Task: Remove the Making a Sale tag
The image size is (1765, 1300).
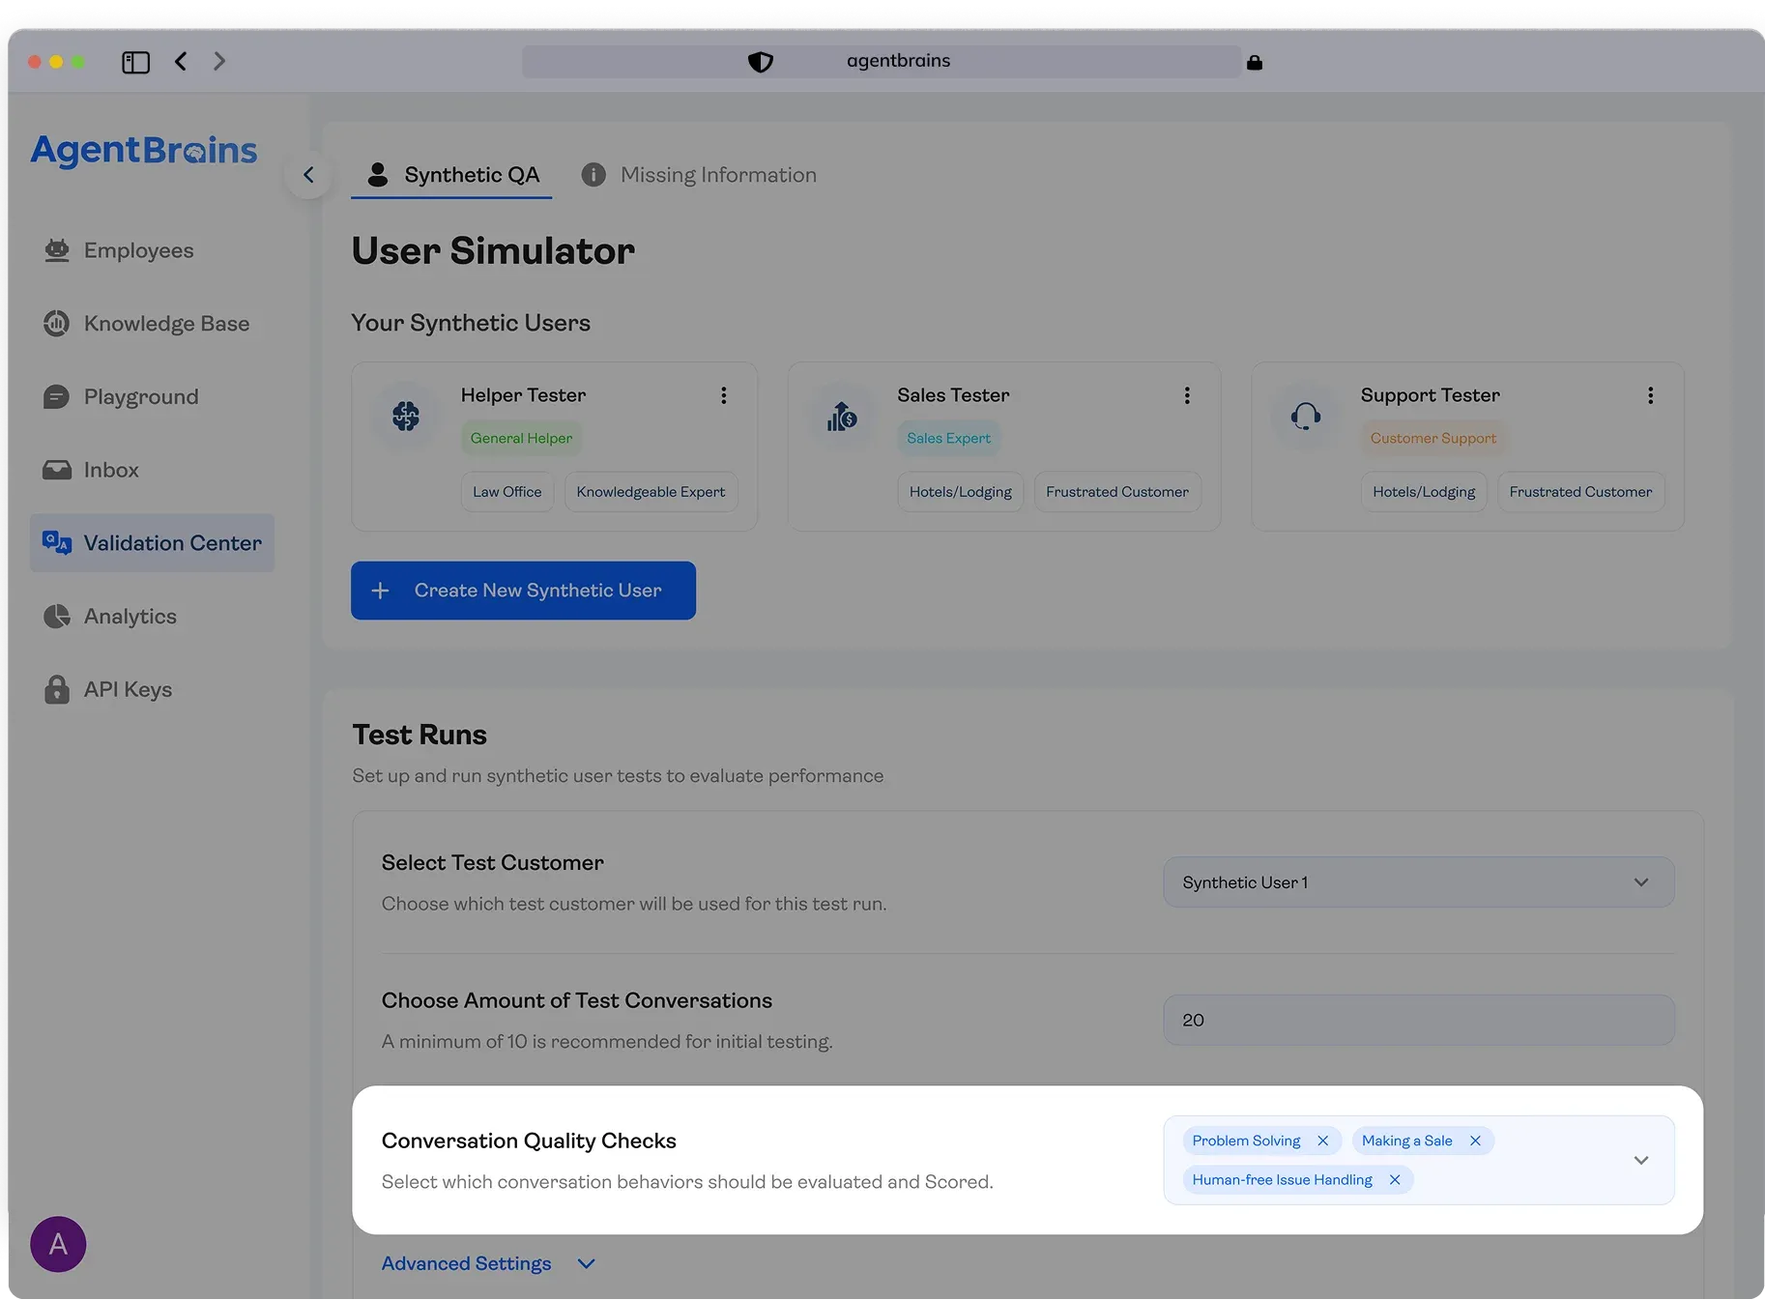Action: [1475, 1141]
